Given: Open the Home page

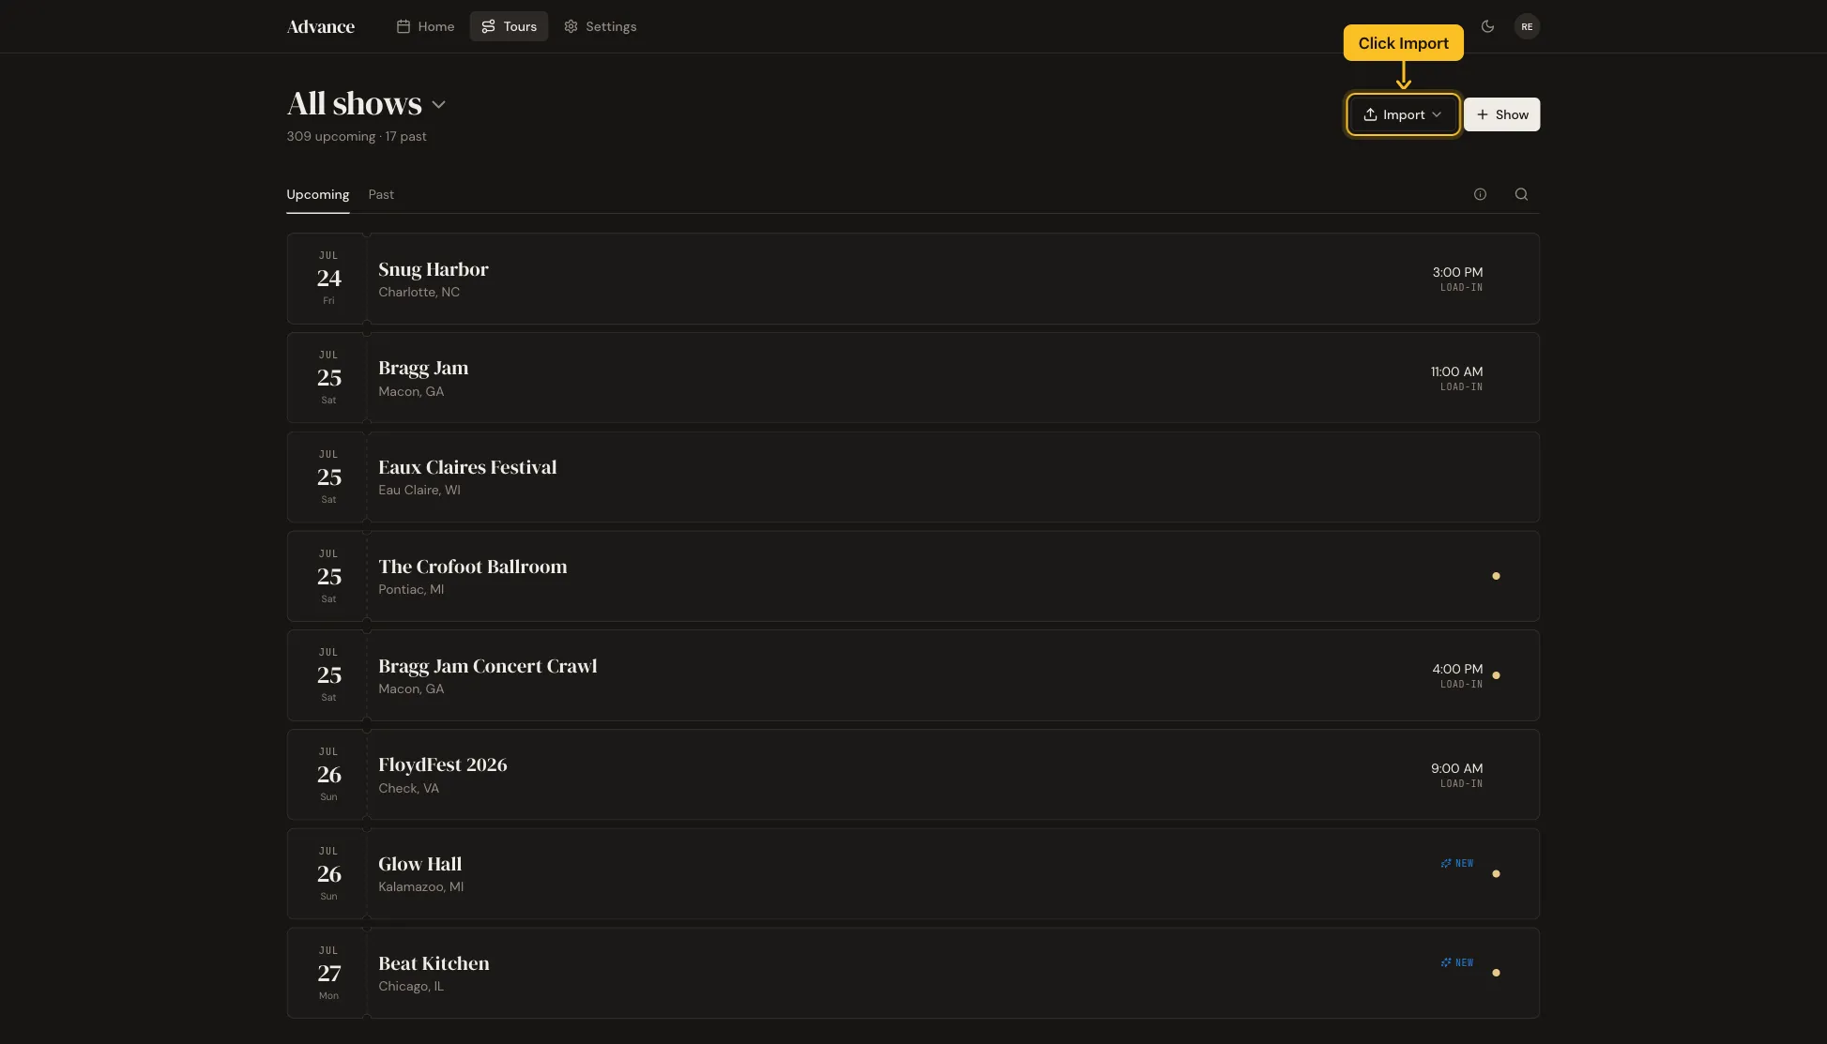Looking at the screenshot, I should 425,26.
